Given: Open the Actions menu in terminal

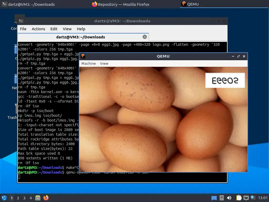Looking at the screenshot, I should point(38,29).
